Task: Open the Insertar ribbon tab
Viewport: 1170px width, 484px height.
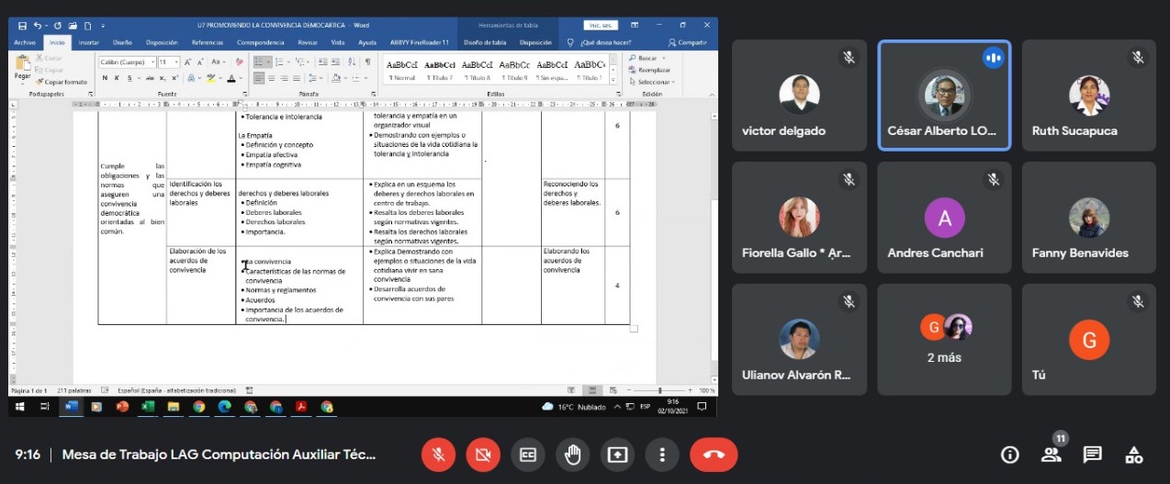Action: (89, 42)
